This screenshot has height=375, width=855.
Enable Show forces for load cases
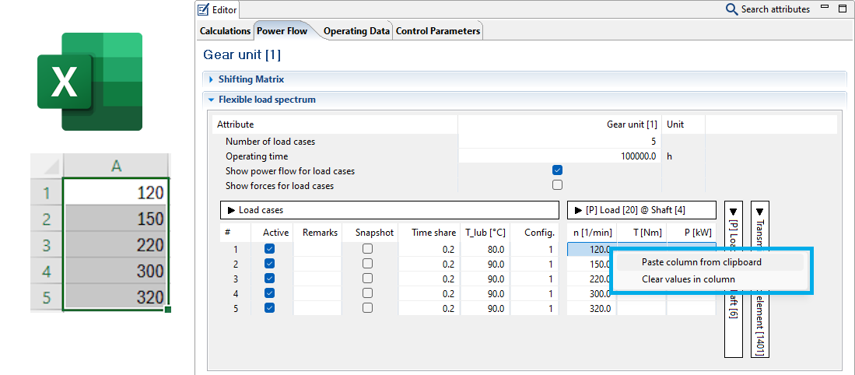pos(557,185)
